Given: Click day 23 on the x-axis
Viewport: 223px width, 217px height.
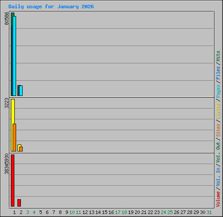Looking at the screenshot, I should click(x=157, y=212).
